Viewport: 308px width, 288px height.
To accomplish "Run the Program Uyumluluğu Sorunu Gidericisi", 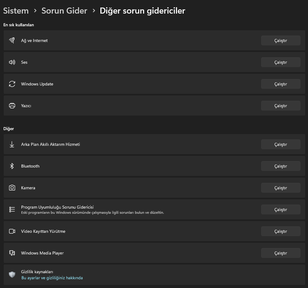I will (x=280, y=209).
